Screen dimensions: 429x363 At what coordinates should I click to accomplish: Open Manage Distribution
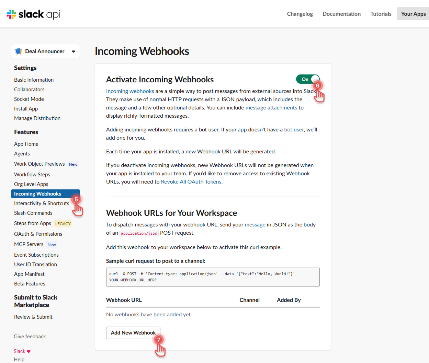[x=37, y=118]
